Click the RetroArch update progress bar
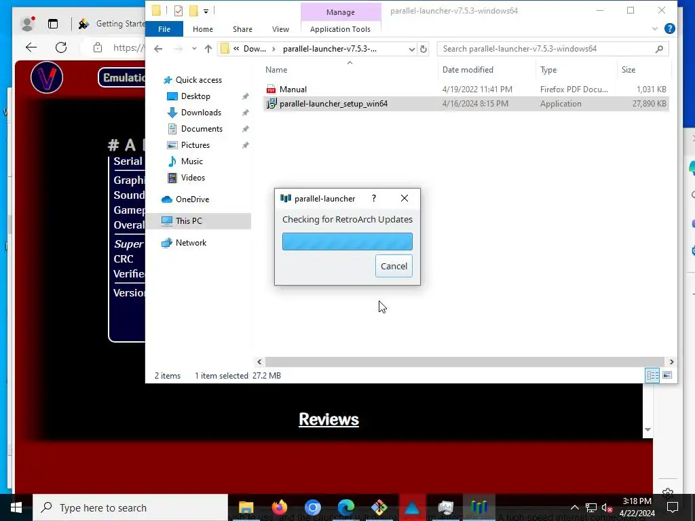This screenshot has width=695, height=521. [347, 242]
